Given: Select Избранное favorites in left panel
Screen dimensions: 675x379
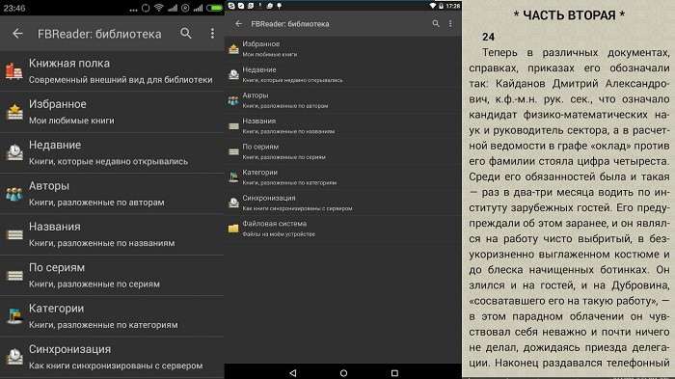Looking at the screenshot, I should 112,112.
